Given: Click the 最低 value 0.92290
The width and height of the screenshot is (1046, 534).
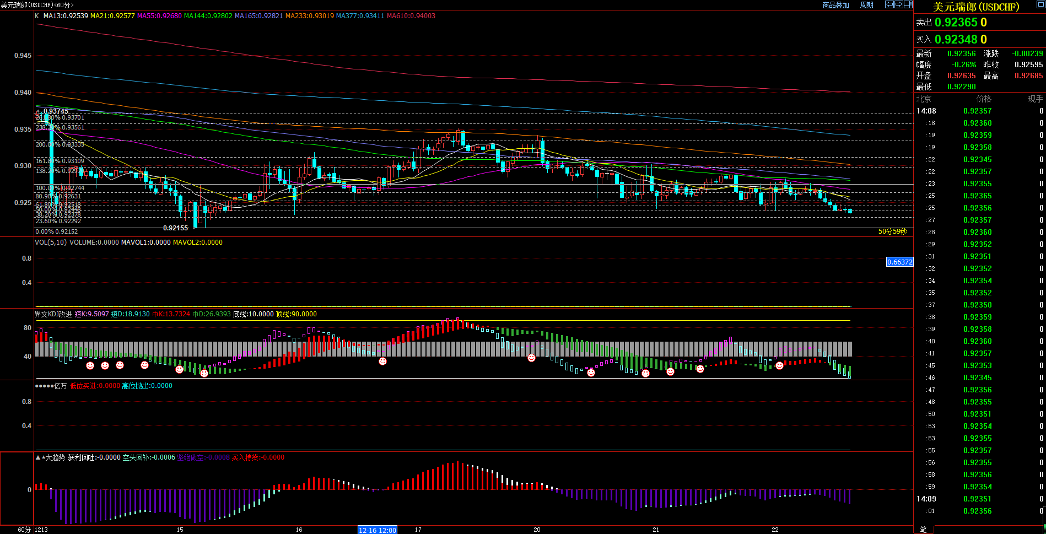Looking at the screenshot, I should pos(961,87).
